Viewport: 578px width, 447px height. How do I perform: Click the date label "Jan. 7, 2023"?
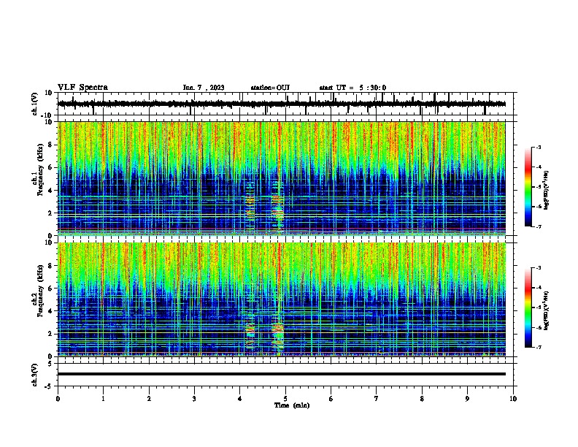[204, 88]
